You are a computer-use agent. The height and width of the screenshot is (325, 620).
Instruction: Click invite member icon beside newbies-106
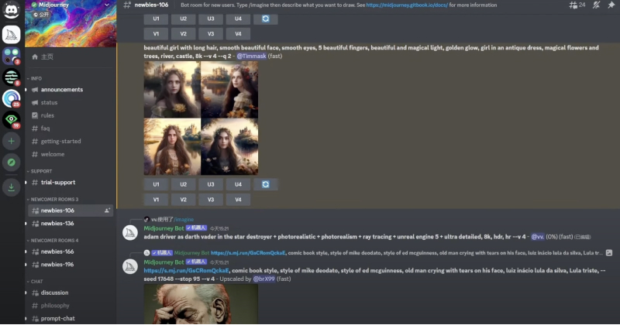(106, 210)
